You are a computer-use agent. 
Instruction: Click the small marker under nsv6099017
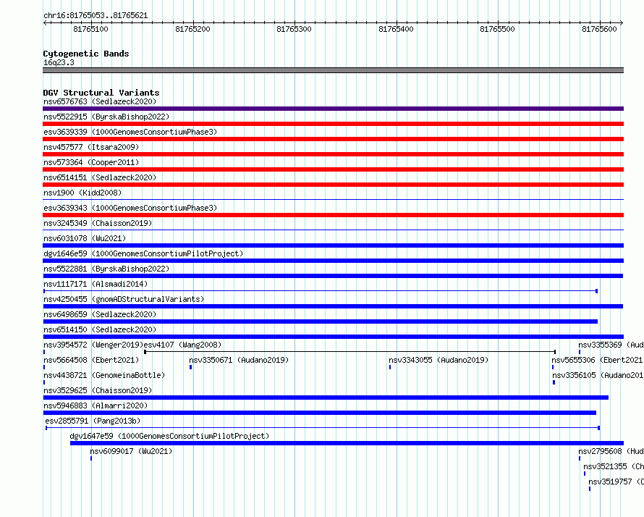coord(91,458)
